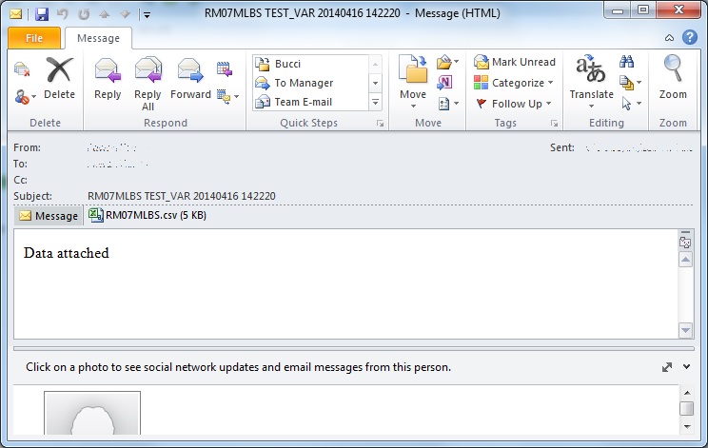Click the Reply with Meeting icon
The width and height of the screenshot is (708, 448).
pos(224,69)
